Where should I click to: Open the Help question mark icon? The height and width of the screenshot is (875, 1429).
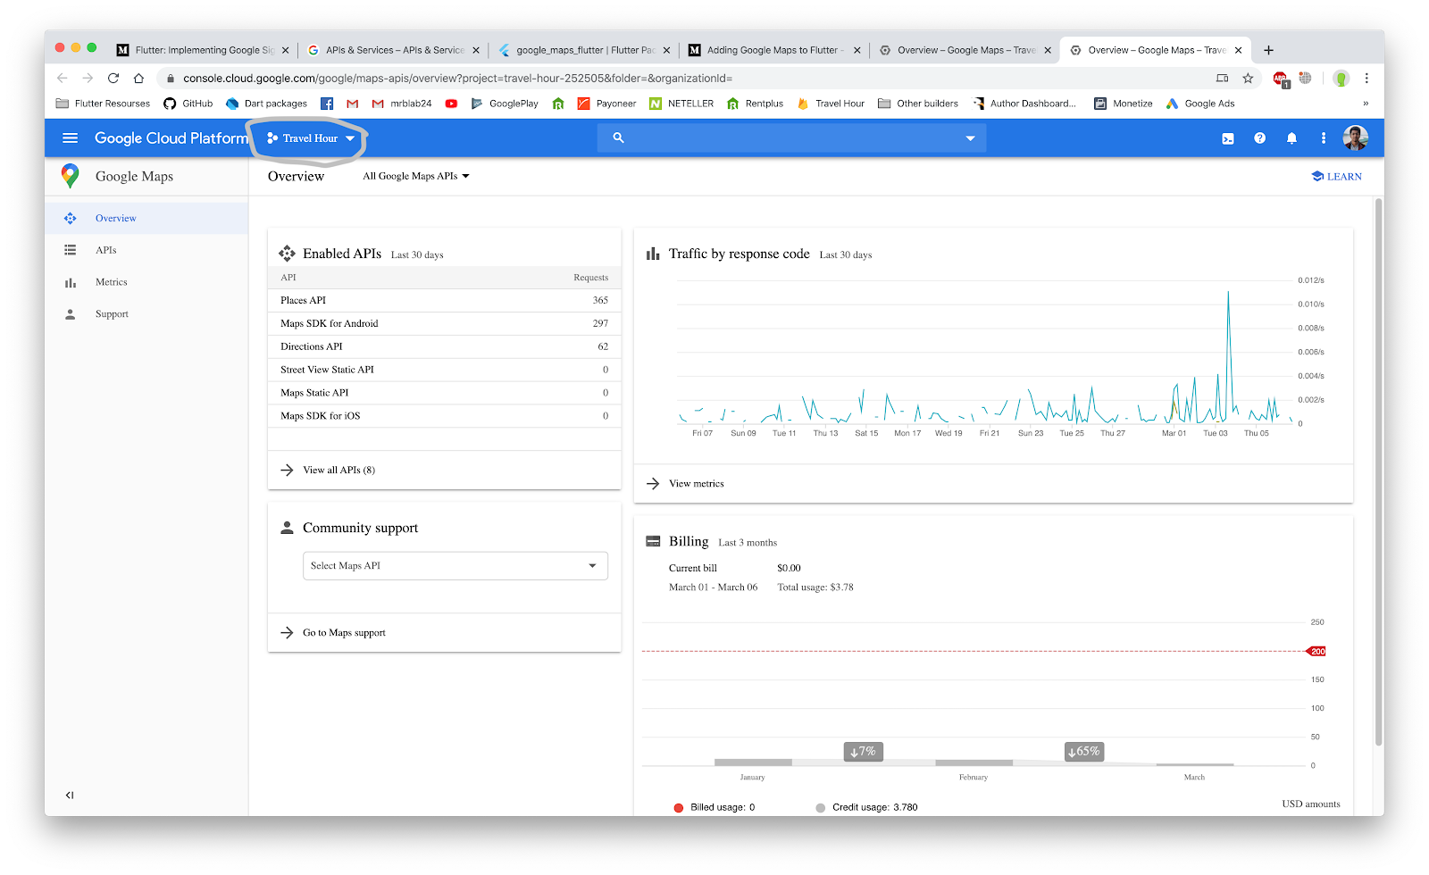(1259, 138)
